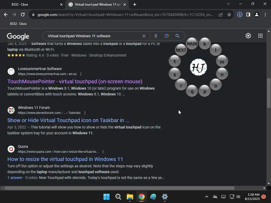271x203 pixels.
Task: Open Chrome downloads icon
Action: tap(240, 15)
